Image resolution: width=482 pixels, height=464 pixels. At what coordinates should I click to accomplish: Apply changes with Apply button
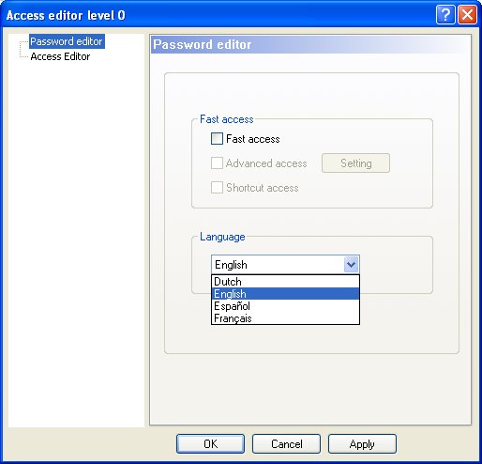point(362,443)
